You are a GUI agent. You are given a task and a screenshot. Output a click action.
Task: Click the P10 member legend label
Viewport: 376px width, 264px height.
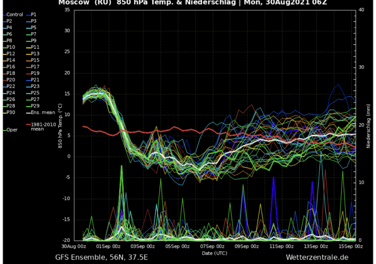click(11, 47)
